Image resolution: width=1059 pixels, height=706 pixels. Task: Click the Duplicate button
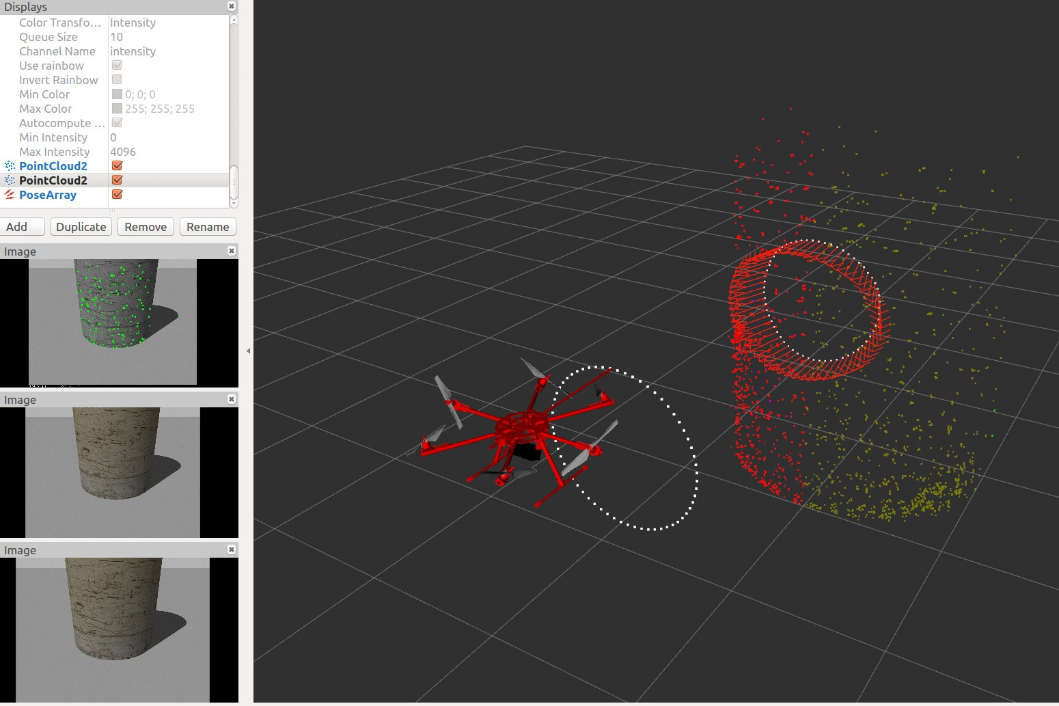click(x=81, y=227)
